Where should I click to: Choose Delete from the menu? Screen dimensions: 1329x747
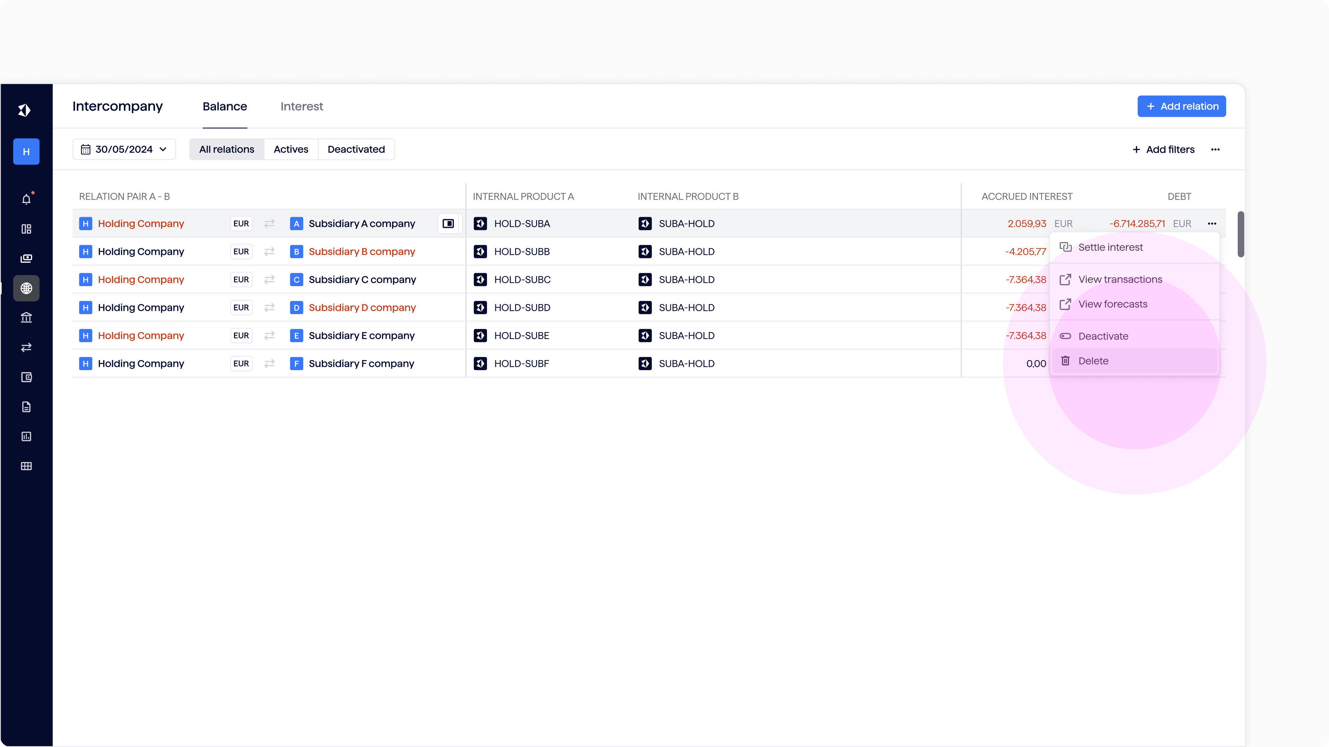point(1134,361)
